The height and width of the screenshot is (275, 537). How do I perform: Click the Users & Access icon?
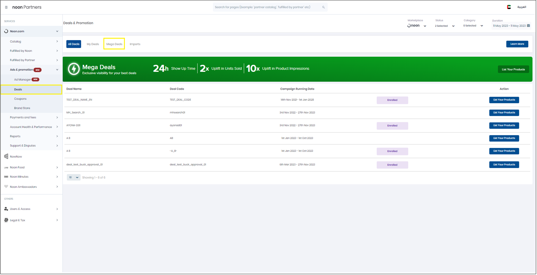pyautogui.click(x=6, y=209)
